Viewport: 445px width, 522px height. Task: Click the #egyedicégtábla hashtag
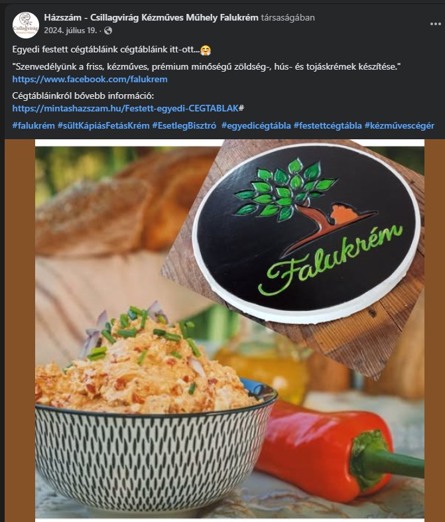pyautogui.click(x=256, y=125)
